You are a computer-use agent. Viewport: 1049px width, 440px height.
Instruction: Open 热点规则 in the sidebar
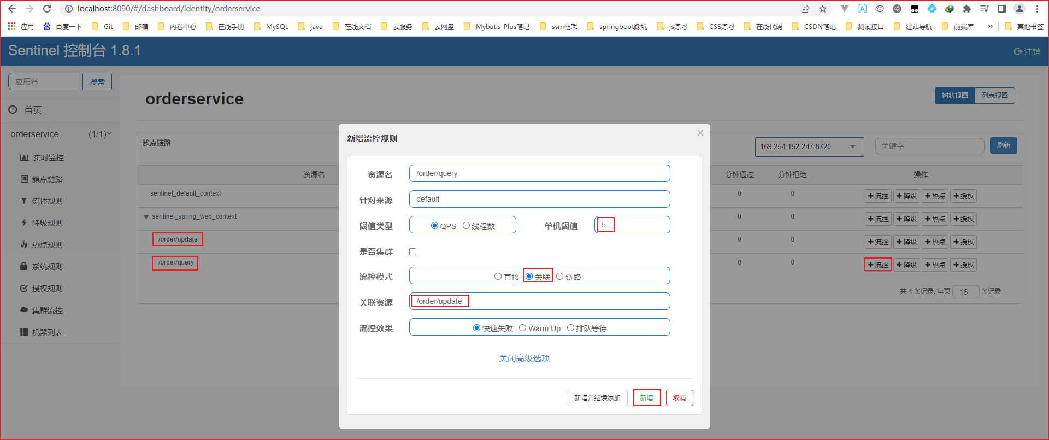tap(42, 245)
